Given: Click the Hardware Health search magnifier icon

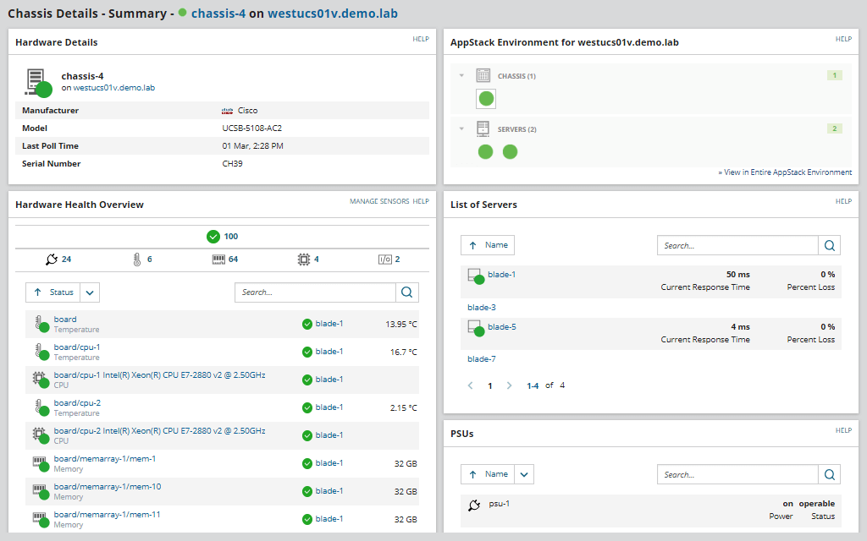Looking at the screenshot, I should (407, 292).
